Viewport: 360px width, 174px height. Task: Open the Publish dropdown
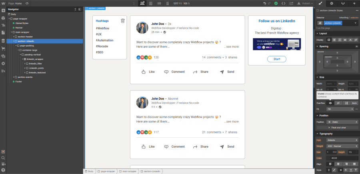(305, 4)
